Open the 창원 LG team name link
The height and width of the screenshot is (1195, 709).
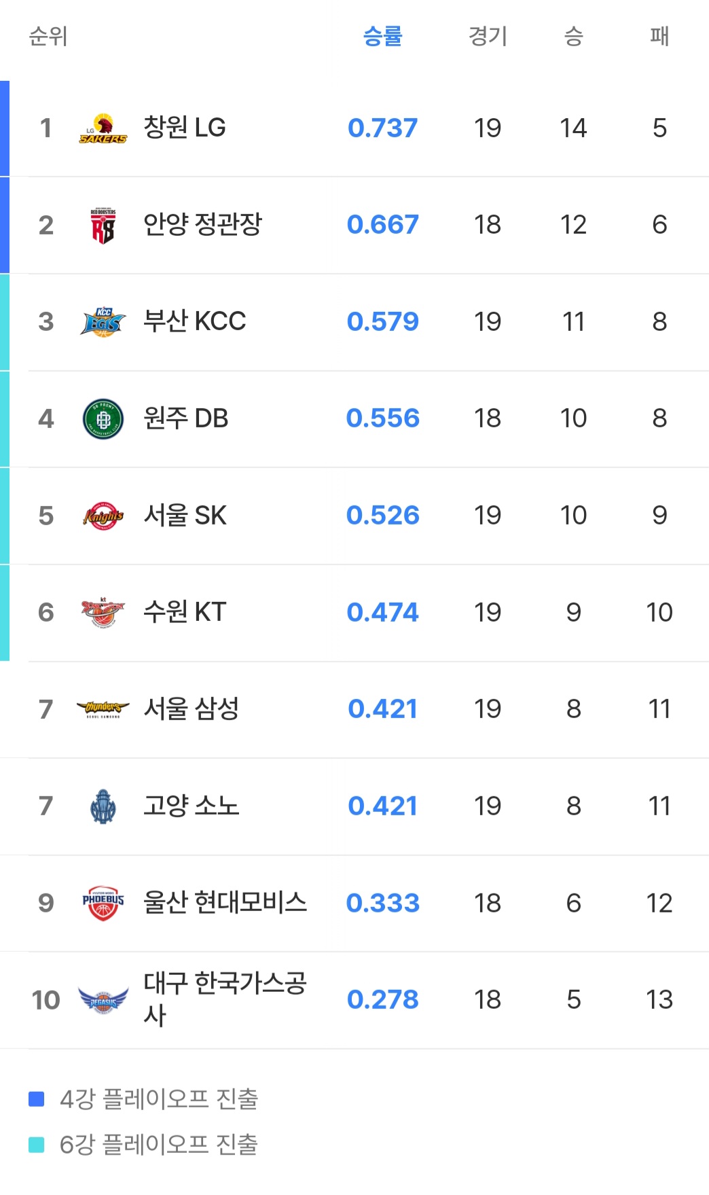185,128
